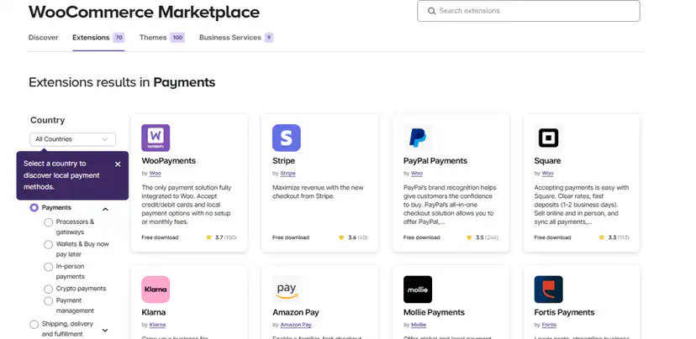Open the Mollie developer link

[419, 325]
